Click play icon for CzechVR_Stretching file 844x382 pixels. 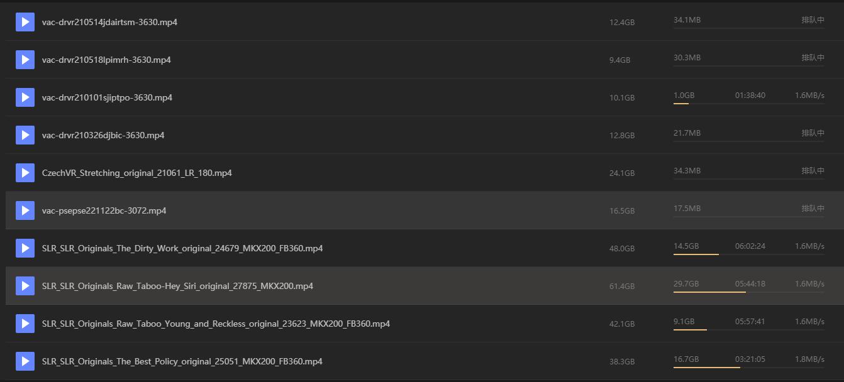point(25,173)
